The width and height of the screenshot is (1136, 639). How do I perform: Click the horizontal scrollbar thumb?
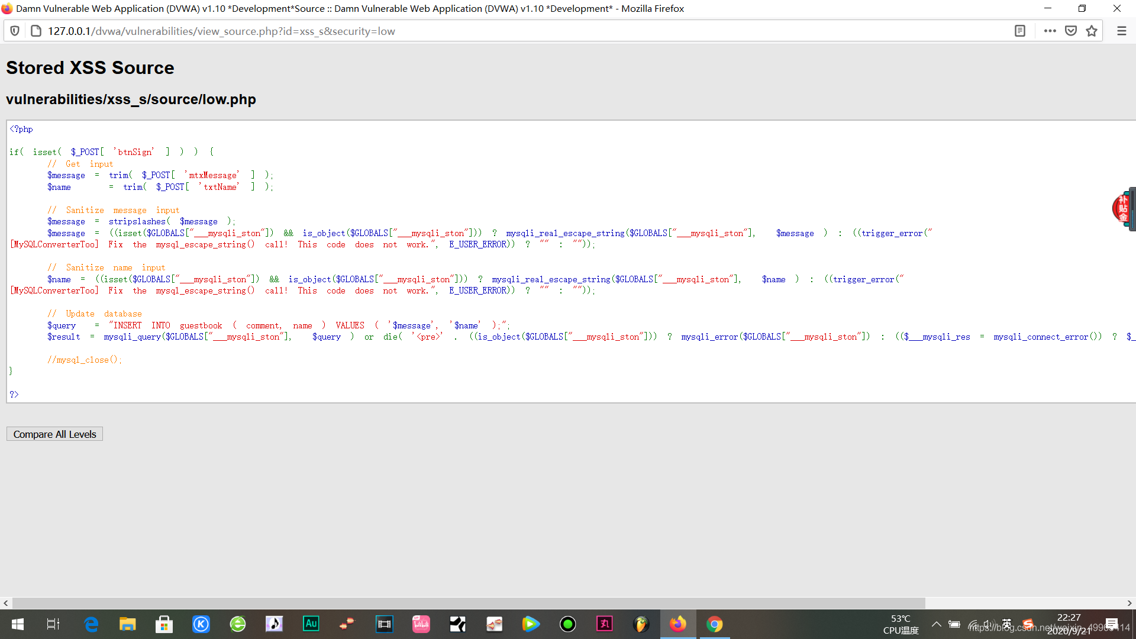click(x=469, y=603)
